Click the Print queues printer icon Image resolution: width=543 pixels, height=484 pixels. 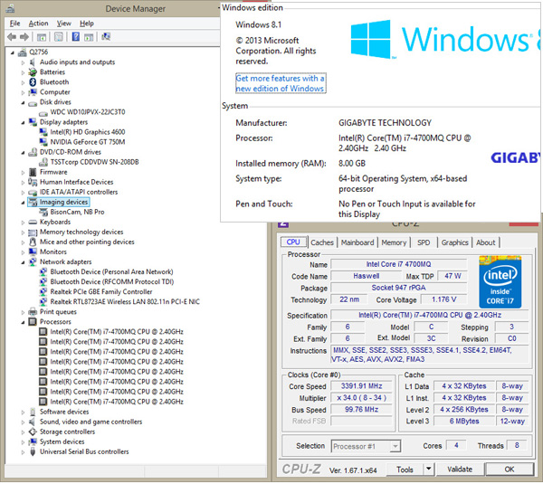[33, 311]
